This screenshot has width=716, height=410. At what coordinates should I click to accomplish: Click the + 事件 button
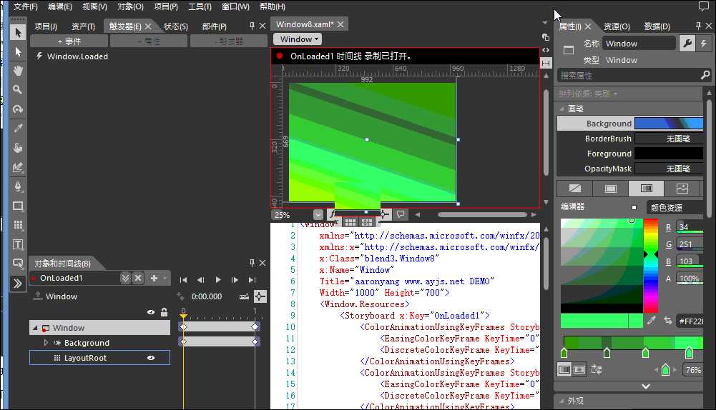coord(69,41)
